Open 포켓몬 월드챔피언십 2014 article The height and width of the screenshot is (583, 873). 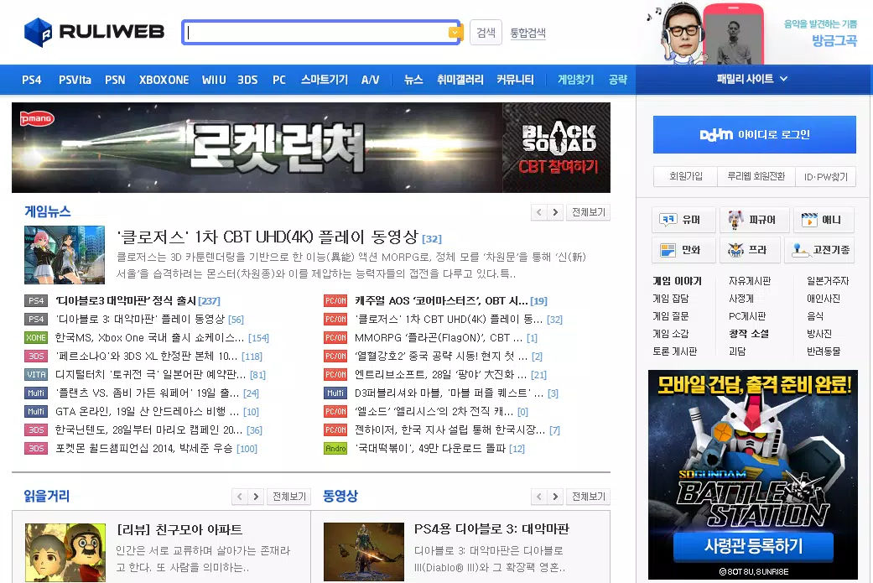tap(143, 448)
